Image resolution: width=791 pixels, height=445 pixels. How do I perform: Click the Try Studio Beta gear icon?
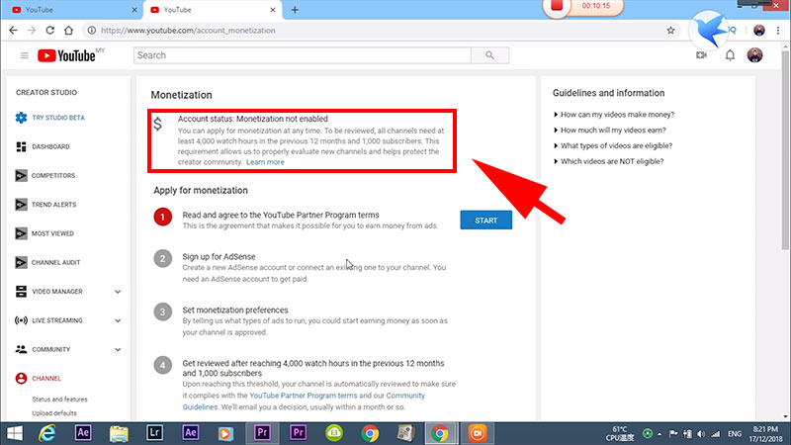(x=21, y=118)
